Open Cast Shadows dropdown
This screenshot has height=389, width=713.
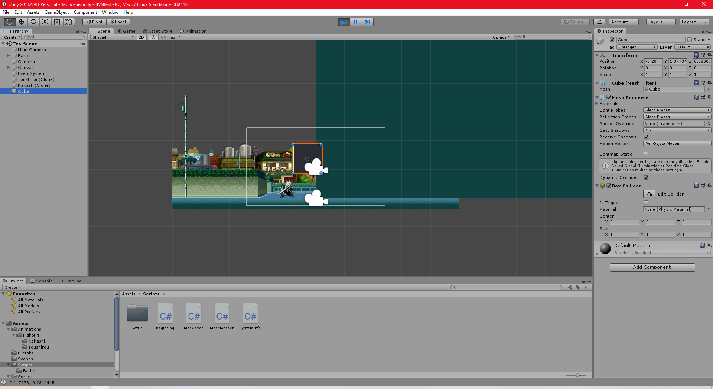[x=677, y=130]
